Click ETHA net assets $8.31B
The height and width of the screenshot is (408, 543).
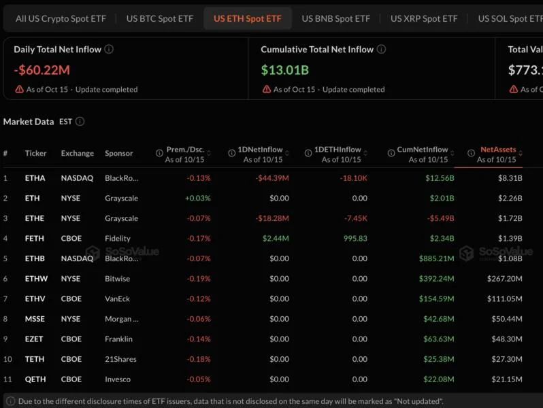[510, 178]
